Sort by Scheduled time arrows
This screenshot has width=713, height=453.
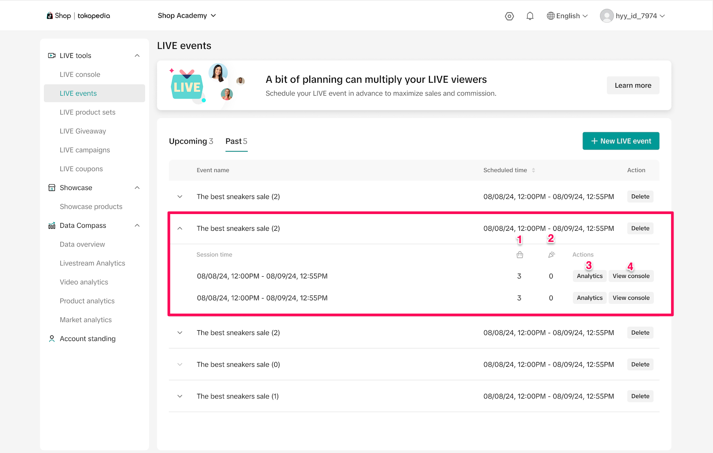(x=533, y=170)
